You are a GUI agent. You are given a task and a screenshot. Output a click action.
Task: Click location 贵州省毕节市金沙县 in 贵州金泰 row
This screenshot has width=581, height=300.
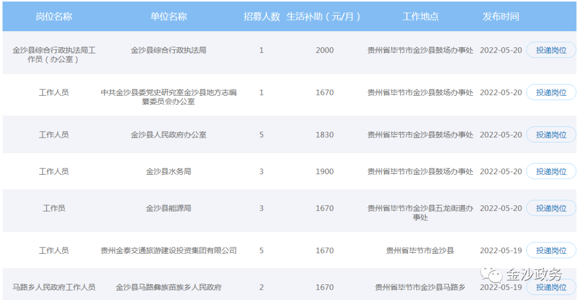pos(420,251)
